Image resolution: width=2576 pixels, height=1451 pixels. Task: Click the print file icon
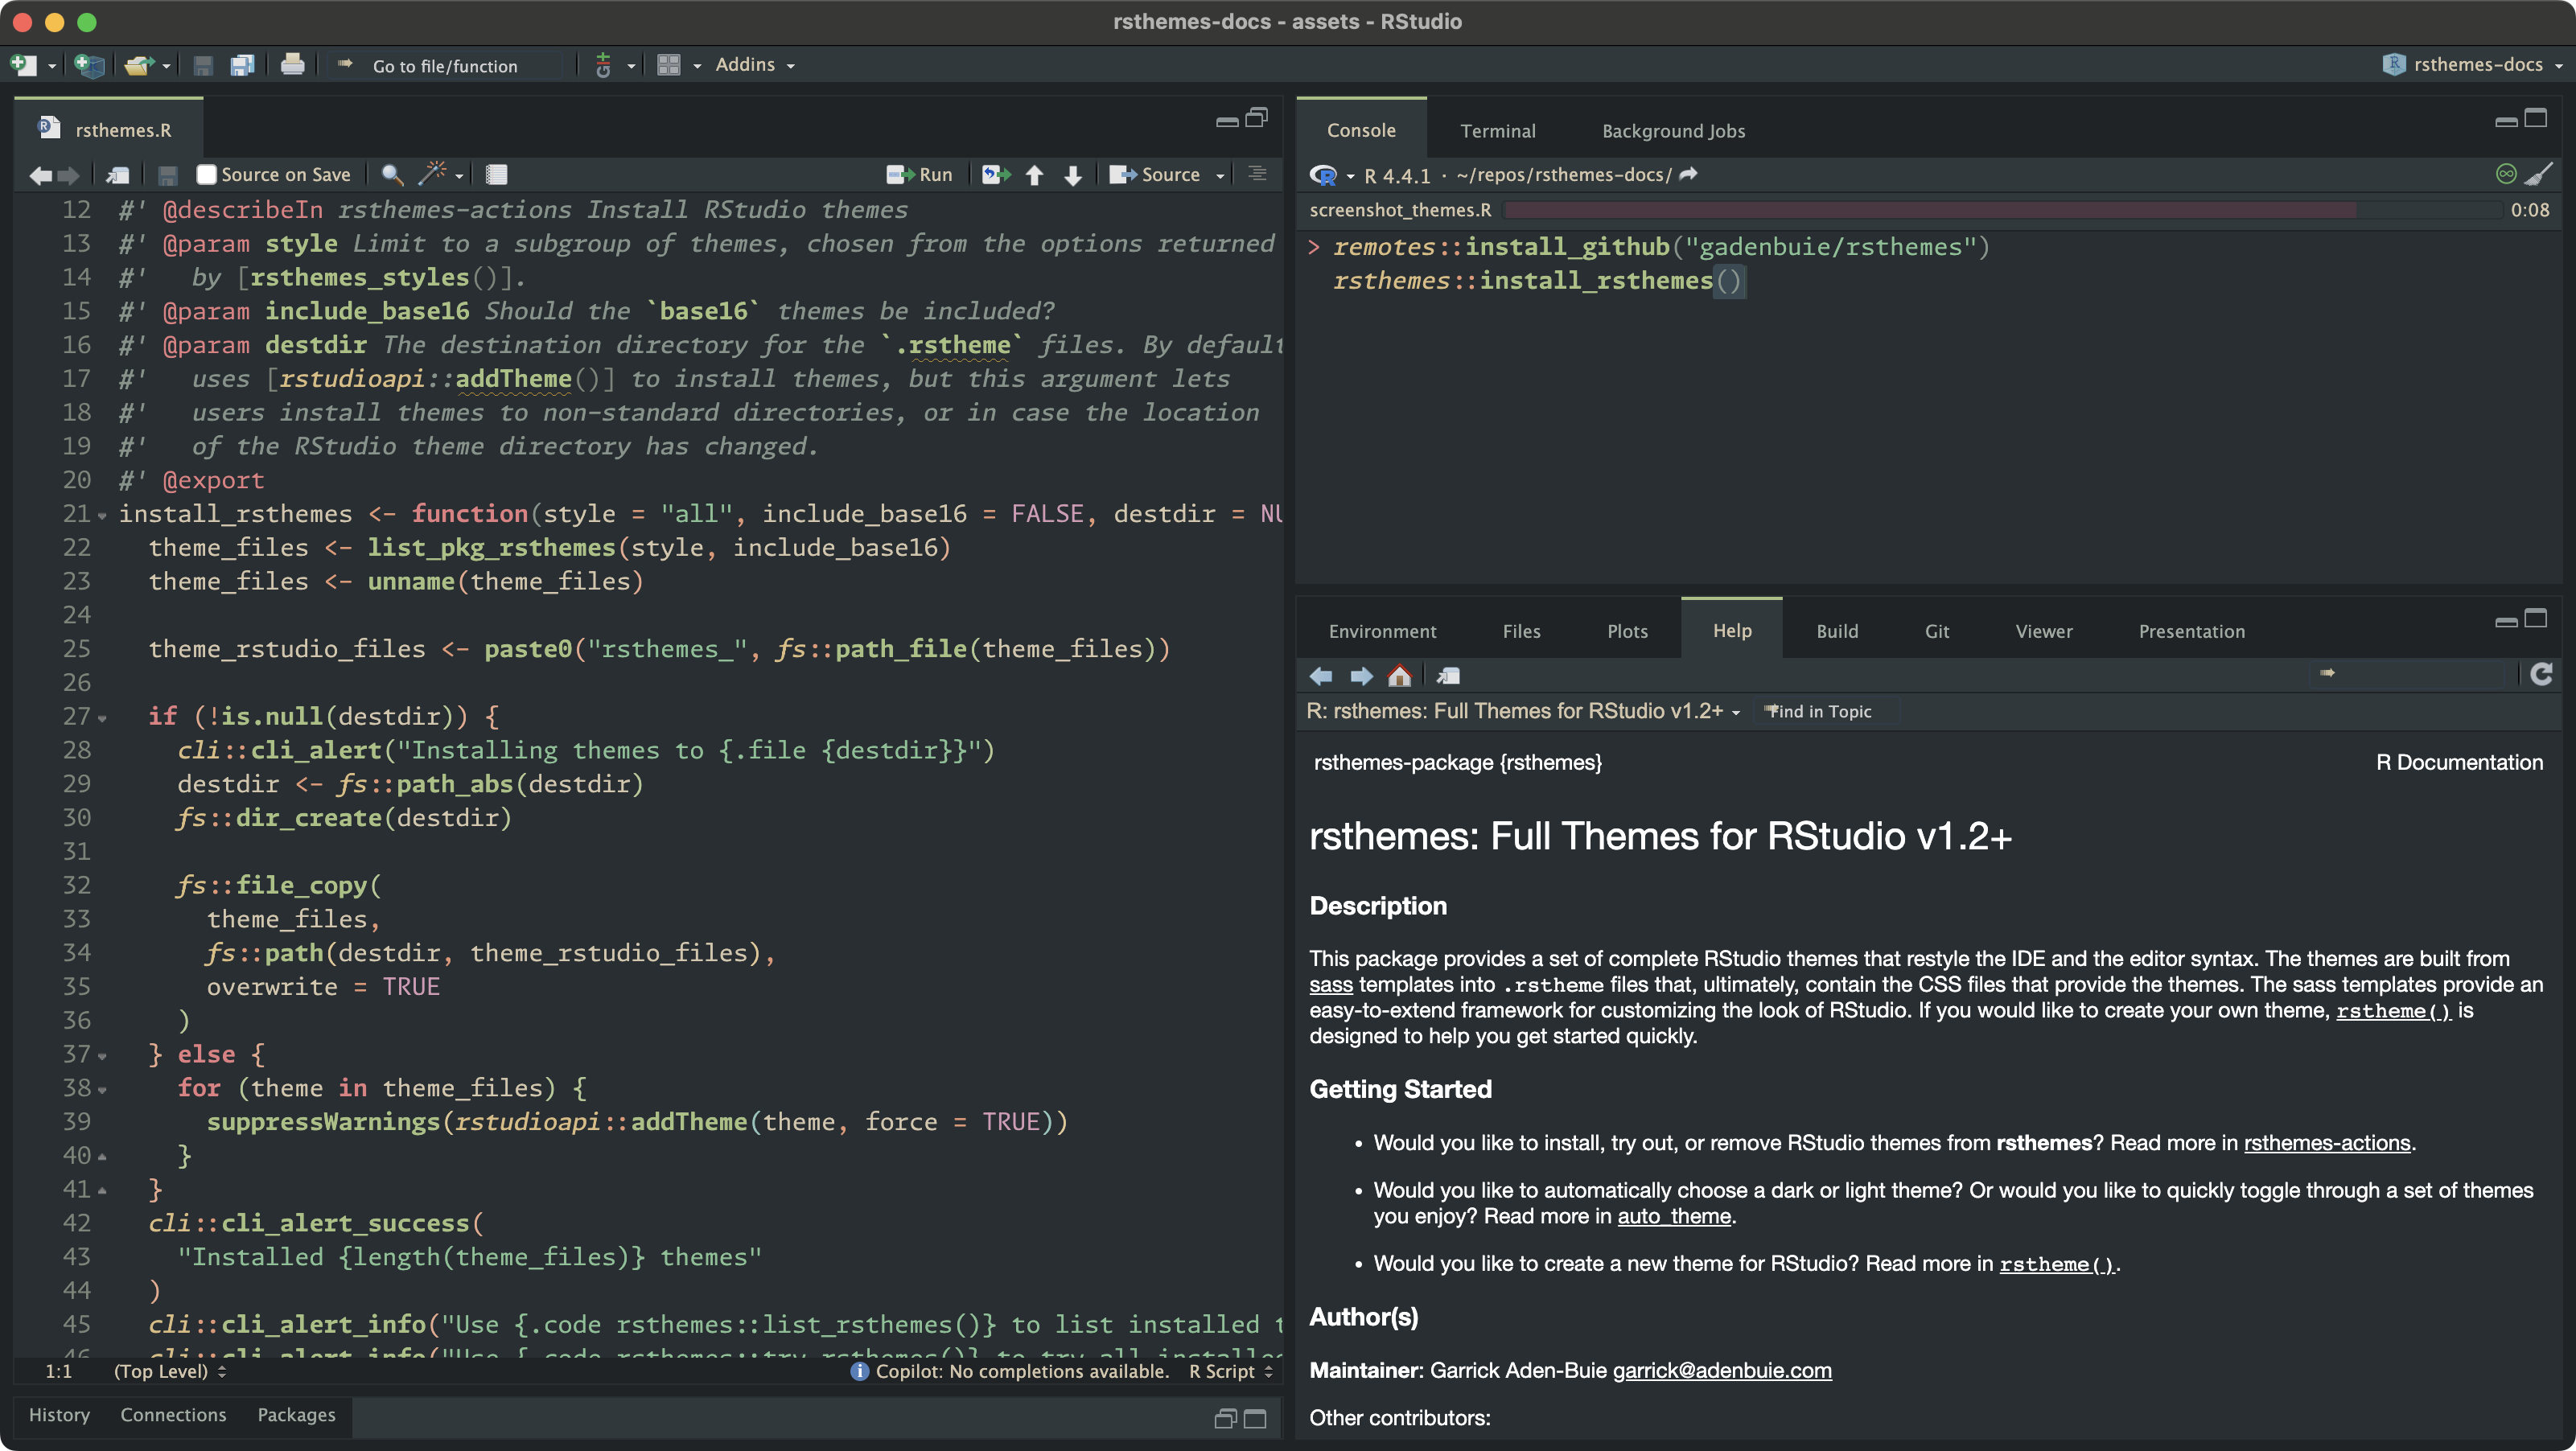pos(292,65)
